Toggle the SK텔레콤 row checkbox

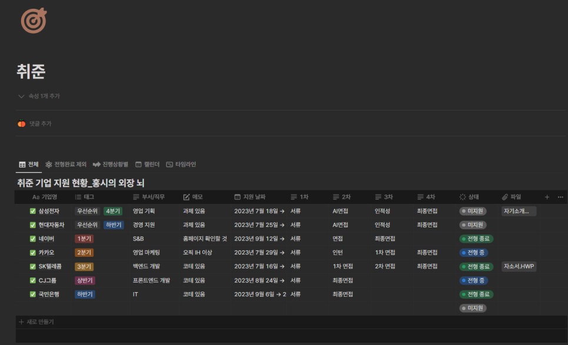[32, 266]
